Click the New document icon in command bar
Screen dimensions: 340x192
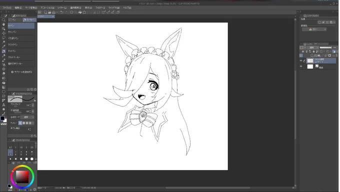[x=45, y=12]
